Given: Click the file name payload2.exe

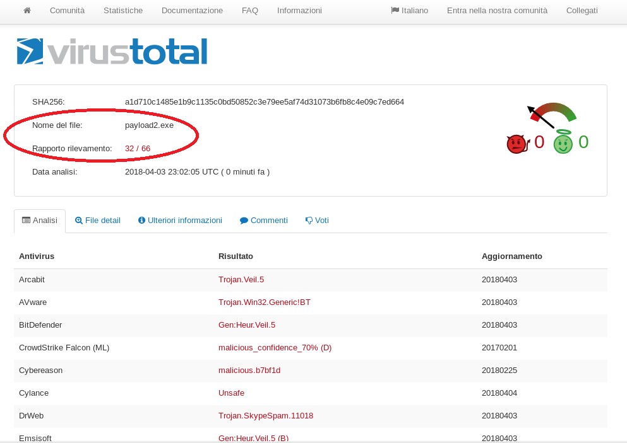Looking at the screenshot, I should (149, 125).
